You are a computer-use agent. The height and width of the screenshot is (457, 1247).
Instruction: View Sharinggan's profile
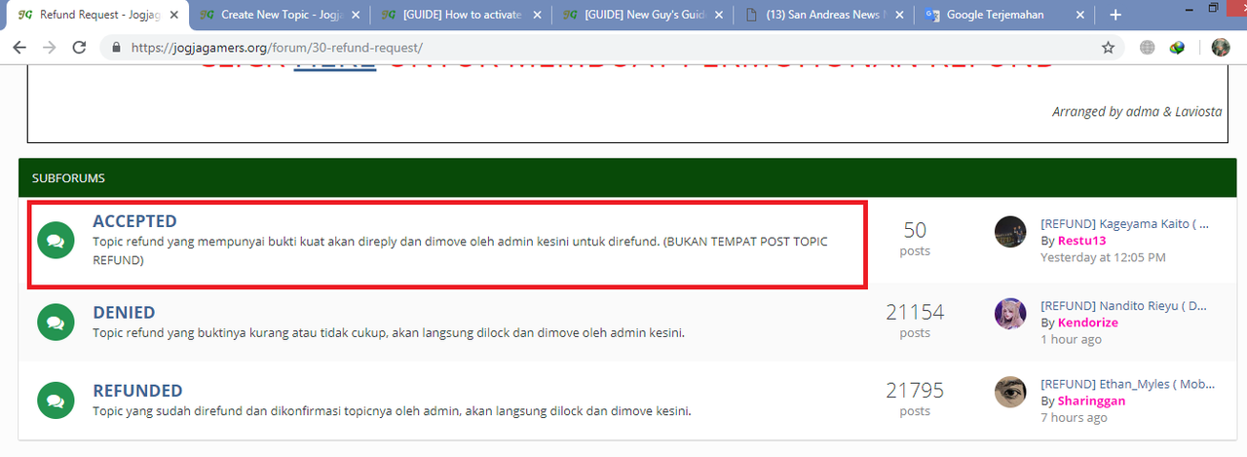click(x=1091, y=400)
